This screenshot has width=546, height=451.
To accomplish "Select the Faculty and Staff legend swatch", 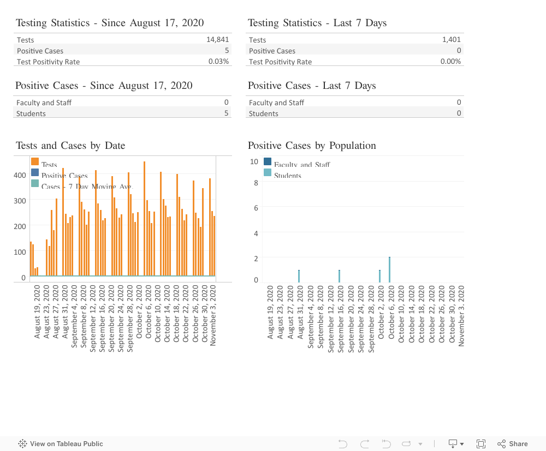I will click(268, 161).
